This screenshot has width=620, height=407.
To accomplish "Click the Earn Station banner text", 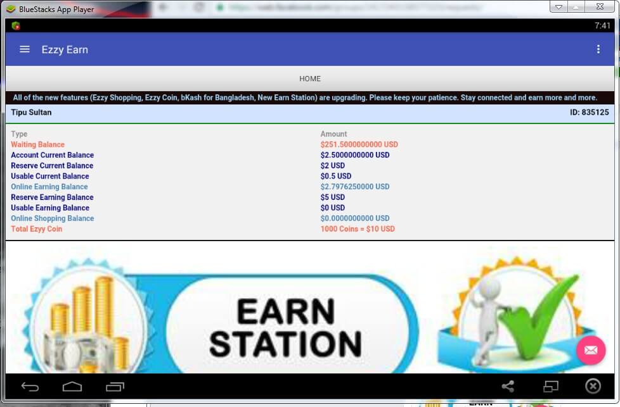I will click(x=285, y=327).
